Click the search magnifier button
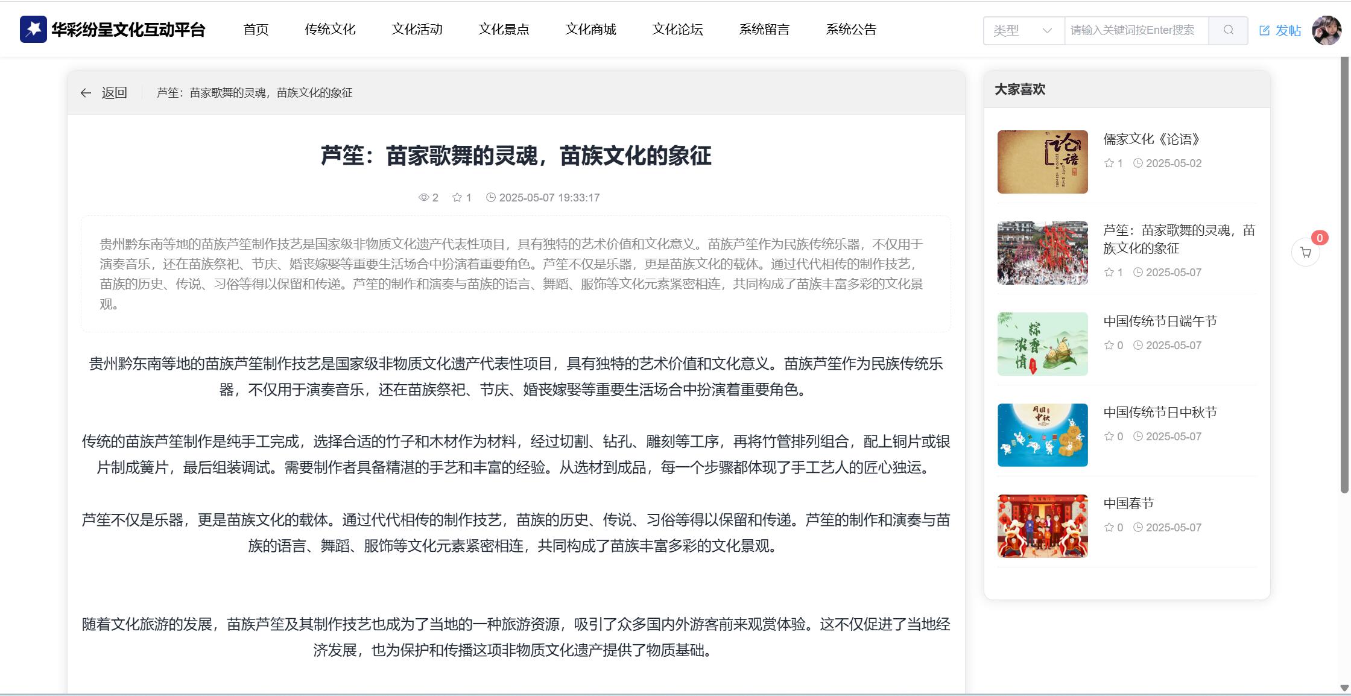 tap(1228, 30)
